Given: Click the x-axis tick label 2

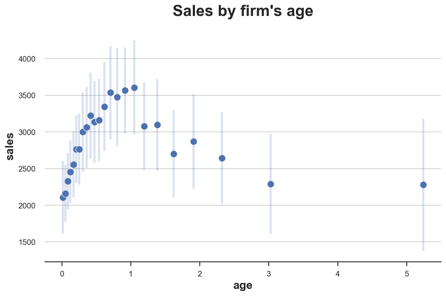Looking at the screenshot, I should click(x=200, y=274).
